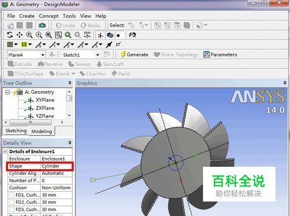Open the Sketch1 sketch dropdown
The image size is (290, 216).
97,55
